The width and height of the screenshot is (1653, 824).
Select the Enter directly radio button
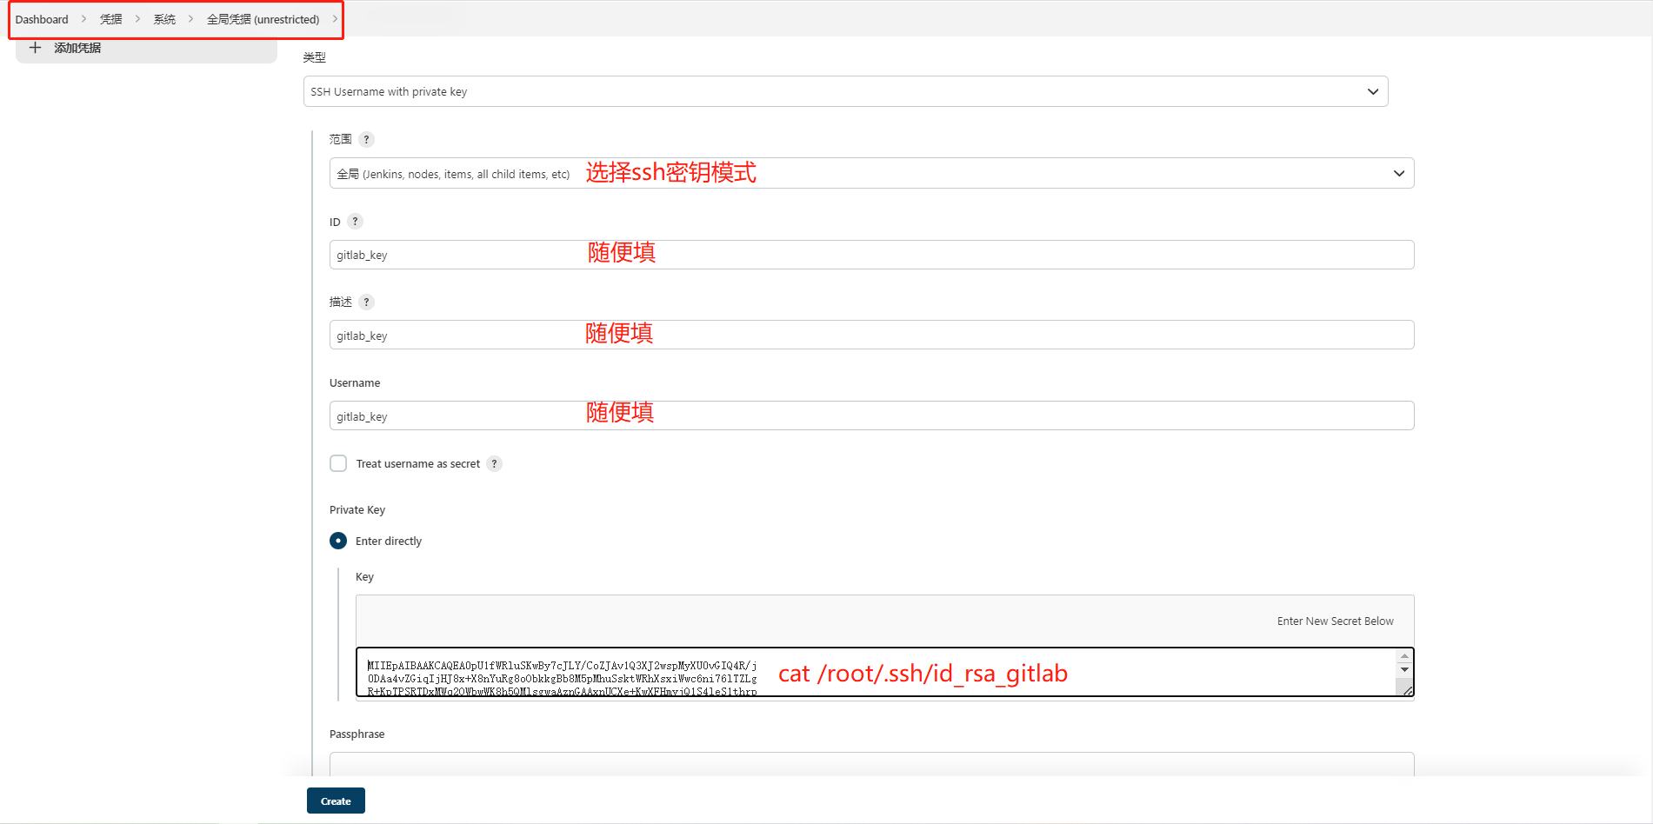point(338,541)
